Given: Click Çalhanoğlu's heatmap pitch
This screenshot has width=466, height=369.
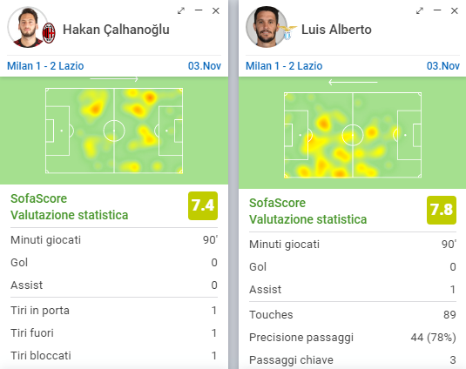Looking at the screenshot, I should 114,131.
